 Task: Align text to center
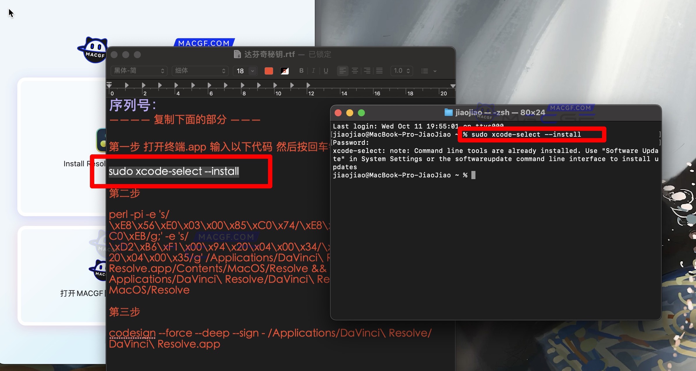pos(355,71)
